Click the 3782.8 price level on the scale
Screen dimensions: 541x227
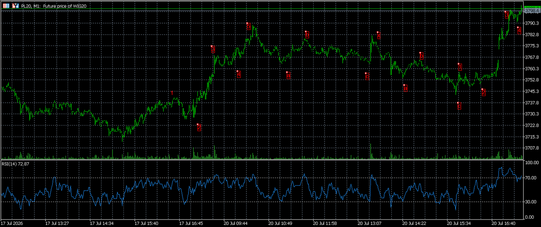(531, 35)
